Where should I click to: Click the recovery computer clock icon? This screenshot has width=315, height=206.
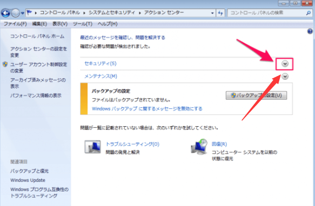[x=199, y=147]
